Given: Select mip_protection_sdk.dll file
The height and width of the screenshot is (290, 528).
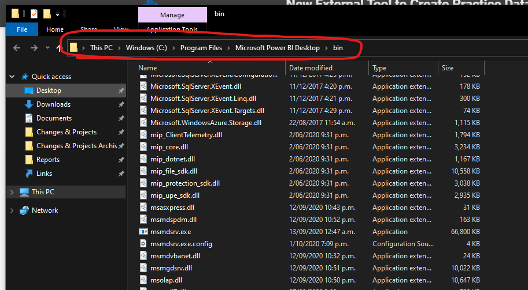Looking at the screenshot, I should click(185, 183).
